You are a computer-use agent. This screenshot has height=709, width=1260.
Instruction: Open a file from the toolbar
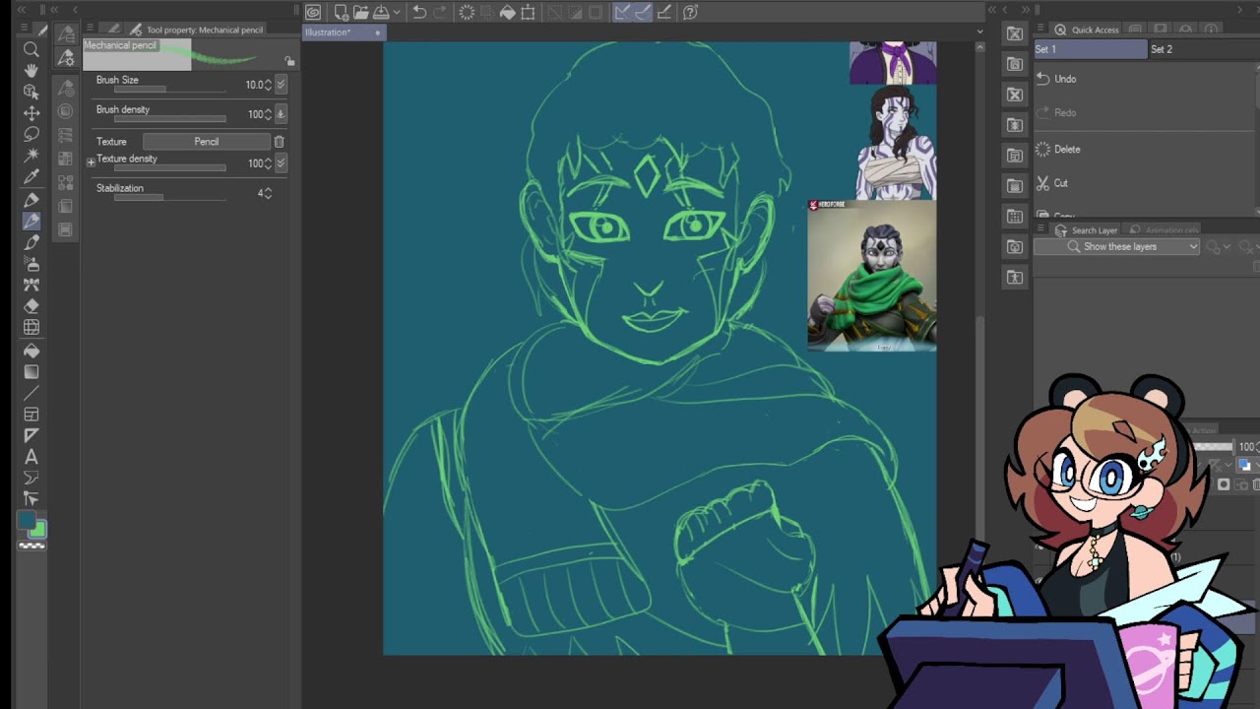pos(360,12)
